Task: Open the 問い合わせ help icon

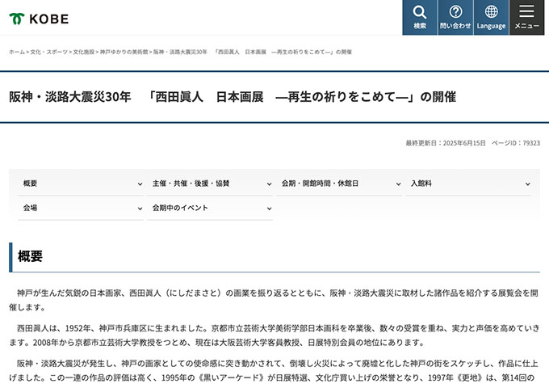Action: pos(455,18)
